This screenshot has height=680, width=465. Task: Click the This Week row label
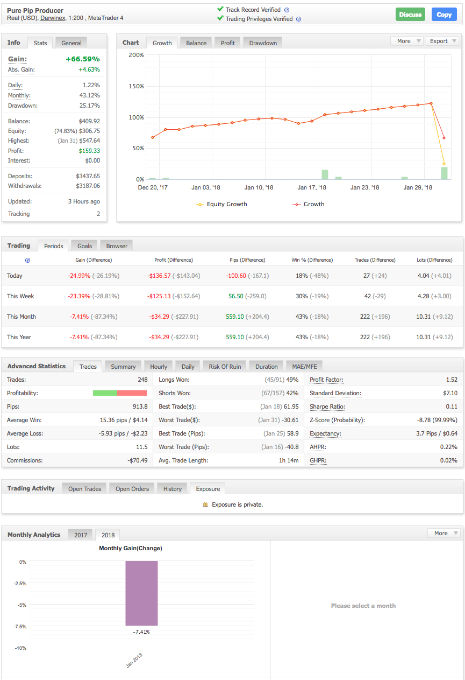point(20,296)
